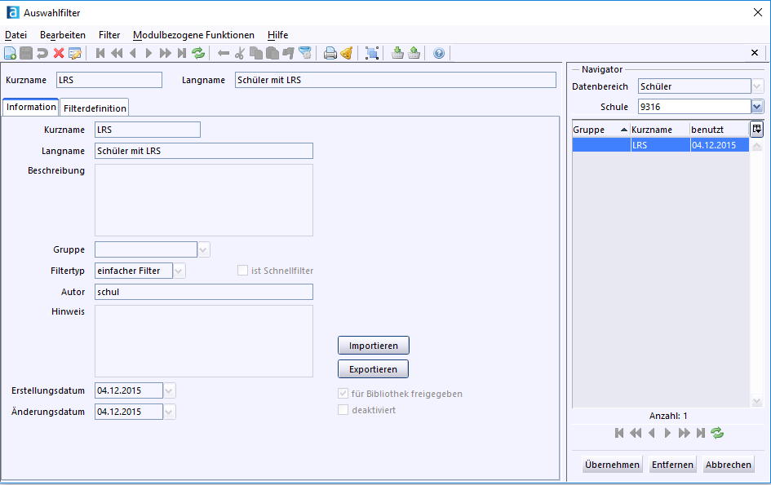Open the Datei menu
The image size is (771, 485).
(16, 35)
